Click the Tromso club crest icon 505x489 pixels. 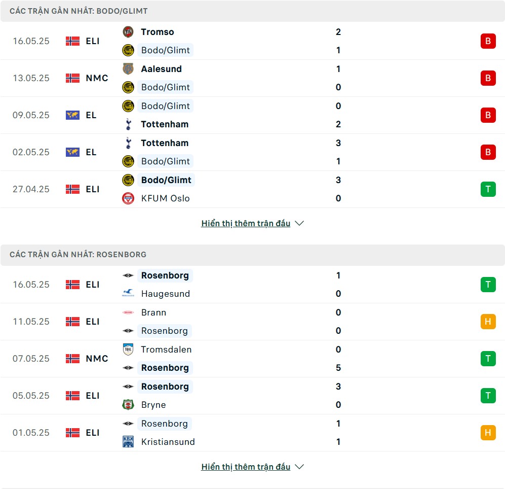coord(128,32)
